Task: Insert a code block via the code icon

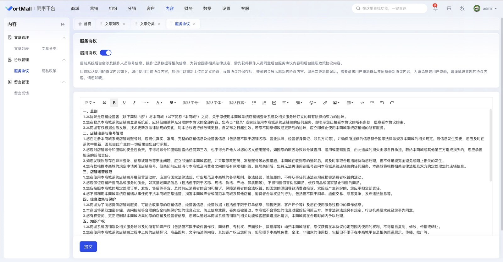Action: tap(362, 103)
